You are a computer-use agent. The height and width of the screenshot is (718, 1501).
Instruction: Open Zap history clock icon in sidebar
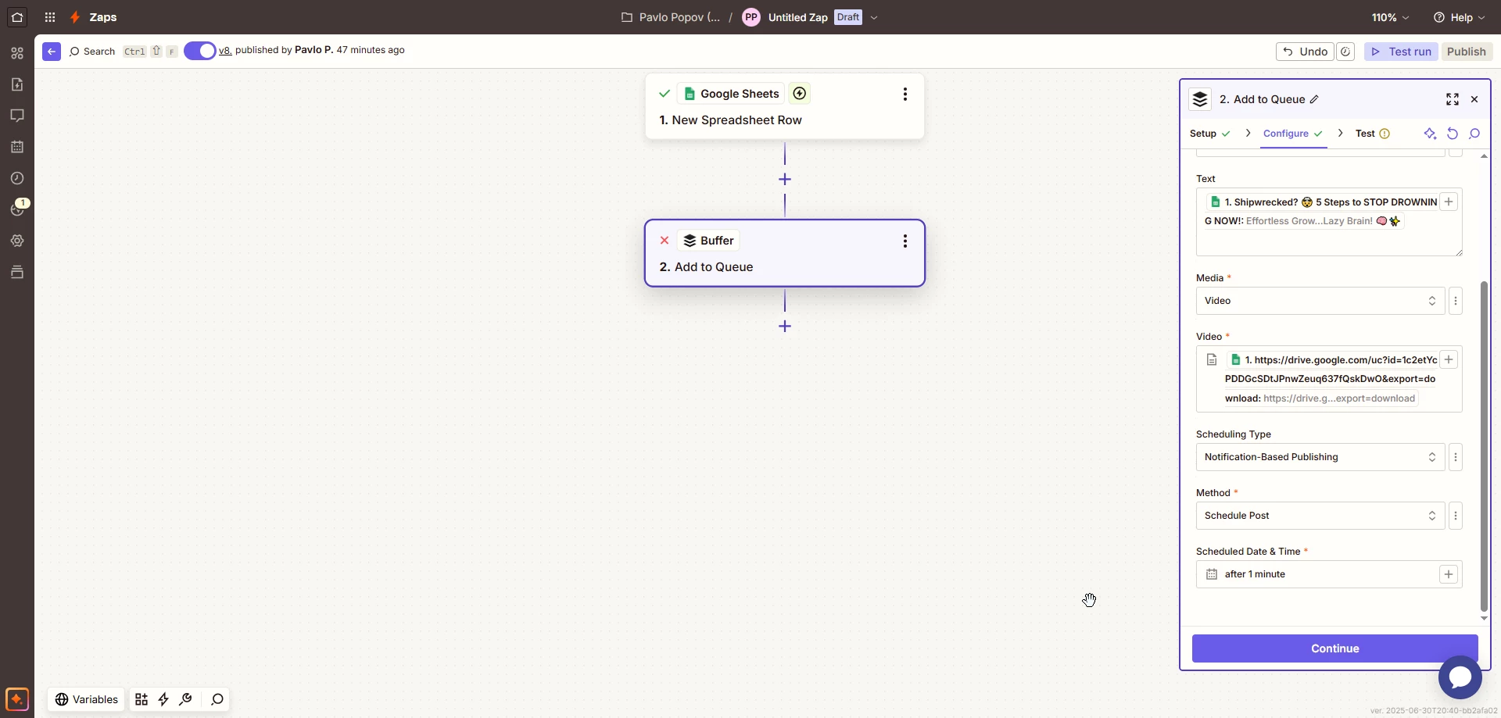[17, 178]
